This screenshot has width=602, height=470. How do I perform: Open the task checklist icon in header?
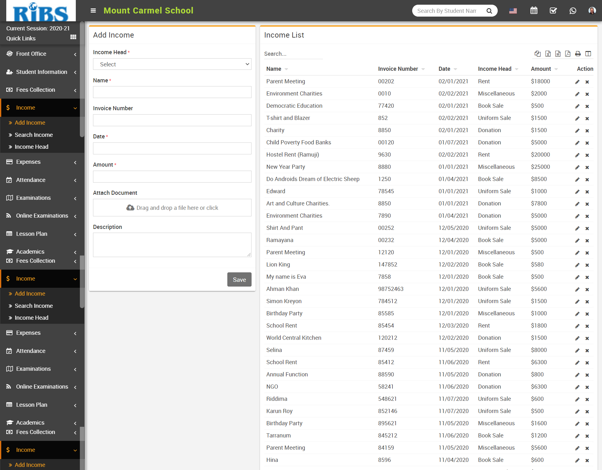[x=553, y=11]
